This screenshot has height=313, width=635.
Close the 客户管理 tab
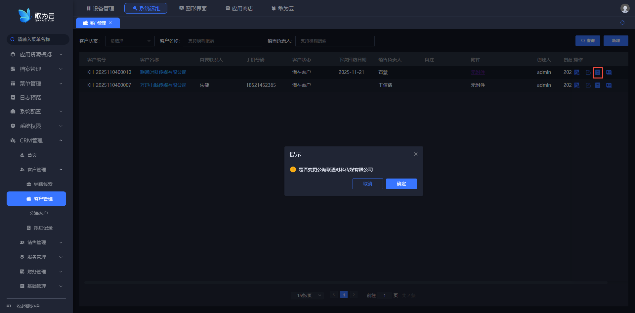(110, 23)
